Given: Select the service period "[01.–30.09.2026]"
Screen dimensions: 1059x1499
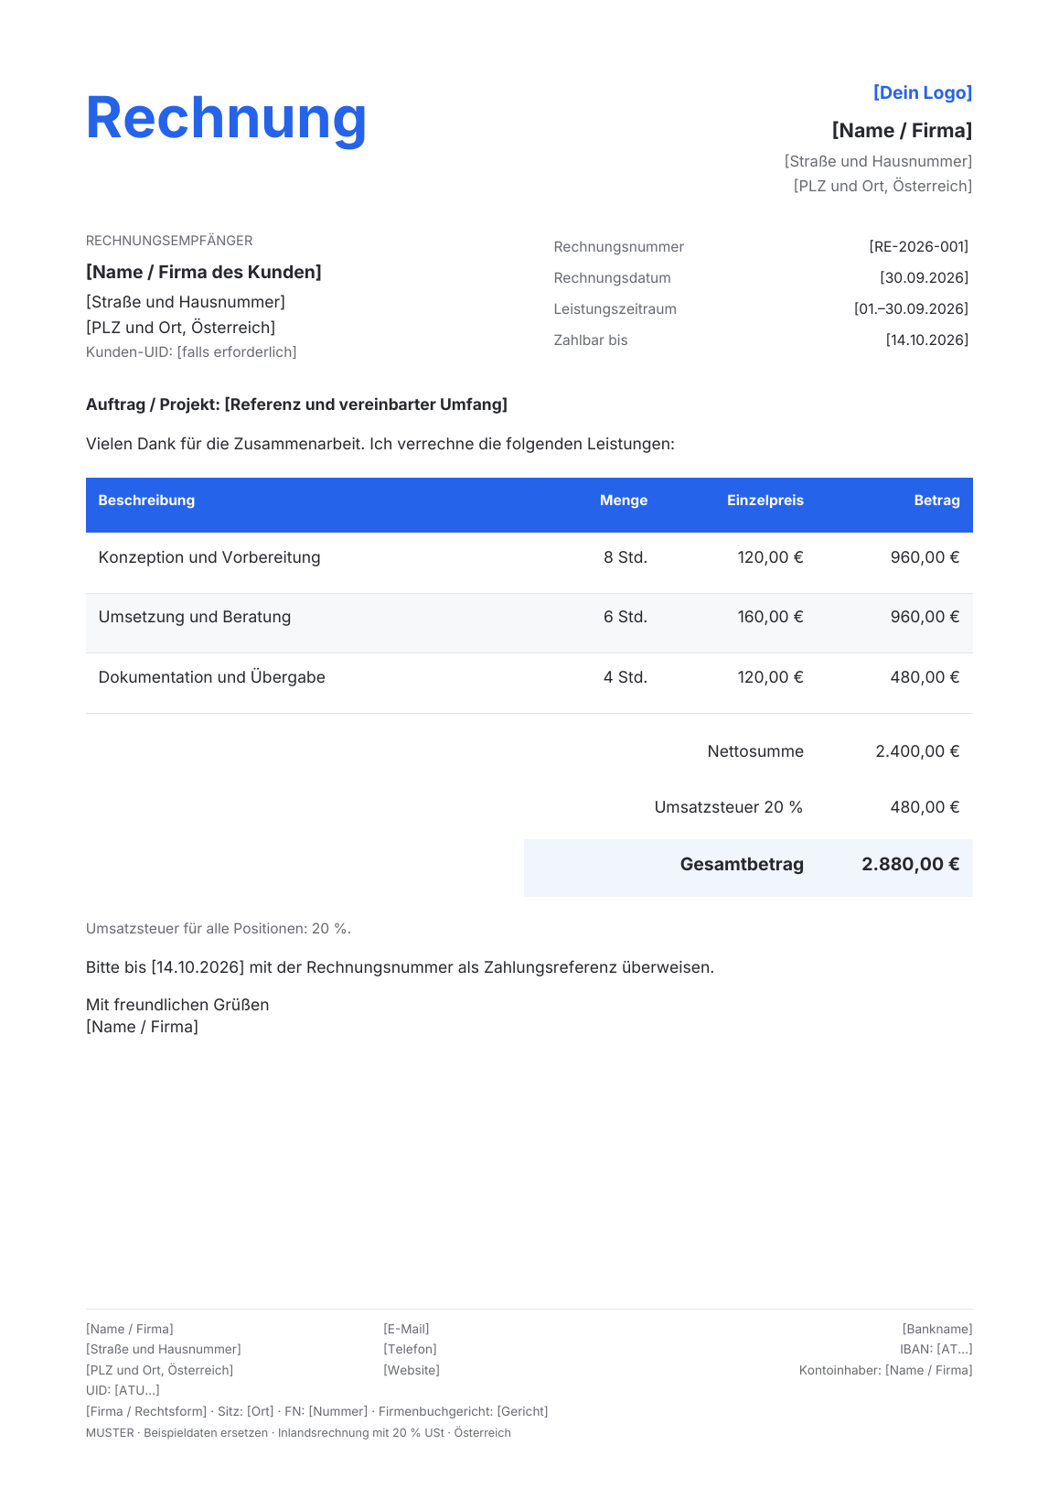Looking at the screenshot, I should coord(911,309).
